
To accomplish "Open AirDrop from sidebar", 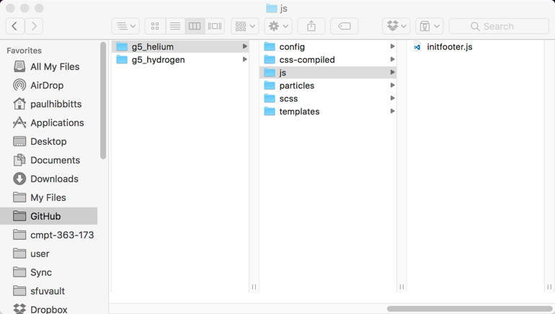I will pos(48,85).
